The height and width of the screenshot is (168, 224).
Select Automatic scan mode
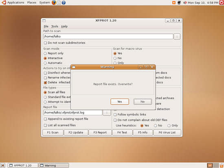tap(45, 63)
